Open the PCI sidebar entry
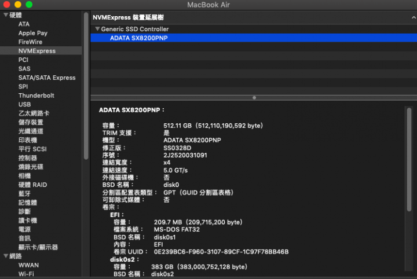Image resolution: width=417 pixels, height=279 pixels. click(x=23, y=60)
